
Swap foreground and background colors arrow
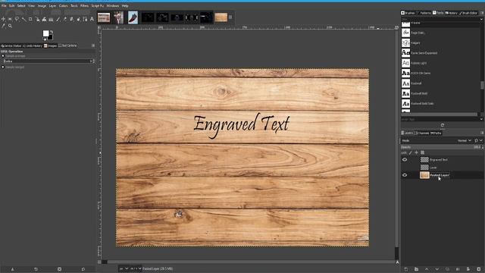coord(52,32)
